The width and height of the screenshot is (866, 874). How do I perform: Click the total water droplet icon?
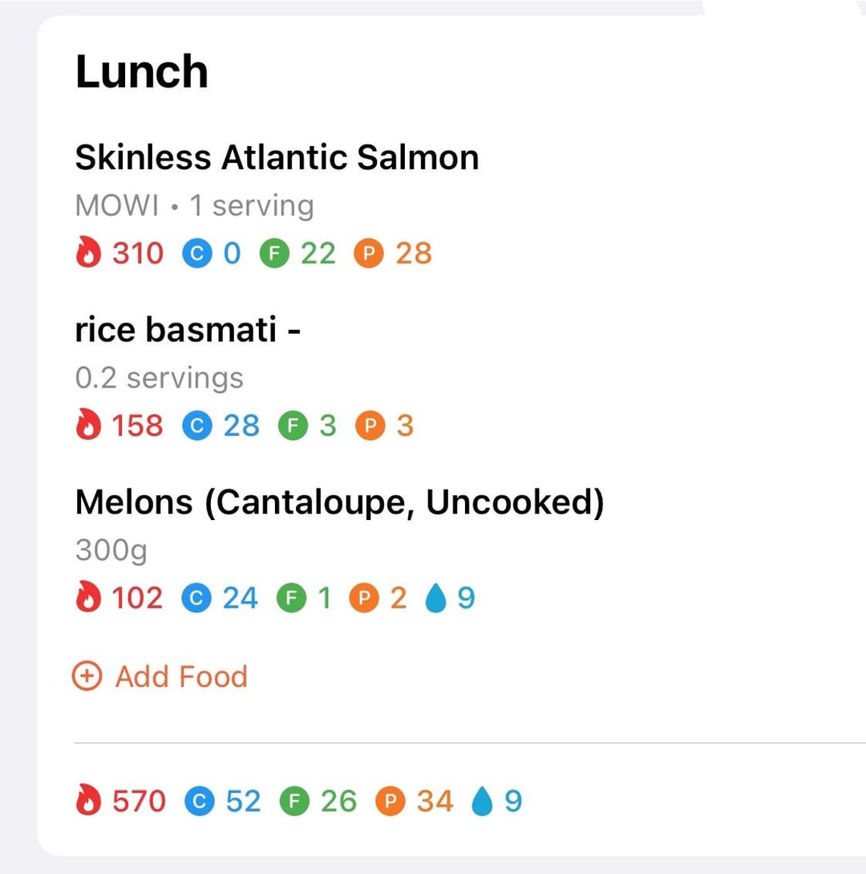pos(482,800)
